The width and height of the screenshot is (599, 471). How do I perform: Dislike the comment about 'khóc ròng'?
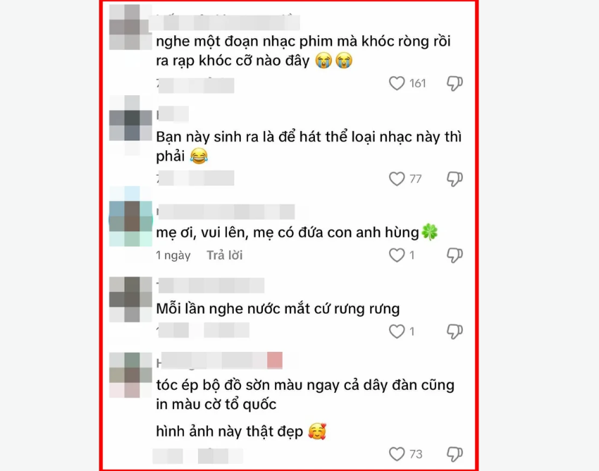(455, 83)
